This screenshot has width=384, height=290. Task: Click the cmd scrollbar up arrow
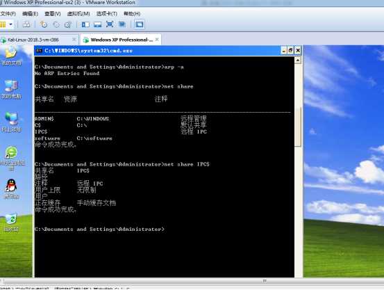pyautogui.click(x=298, y=60)
